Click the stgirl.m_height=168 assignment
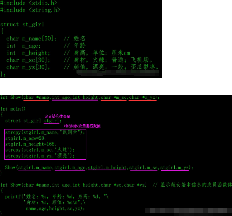Viewport: 232px width, 216px height. click(31, 144)
